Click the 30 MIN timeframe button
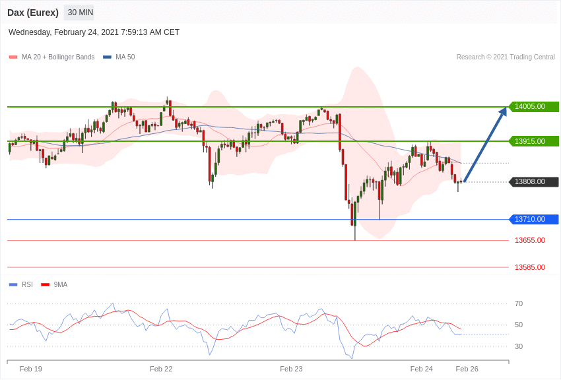 tap(80, 13)
